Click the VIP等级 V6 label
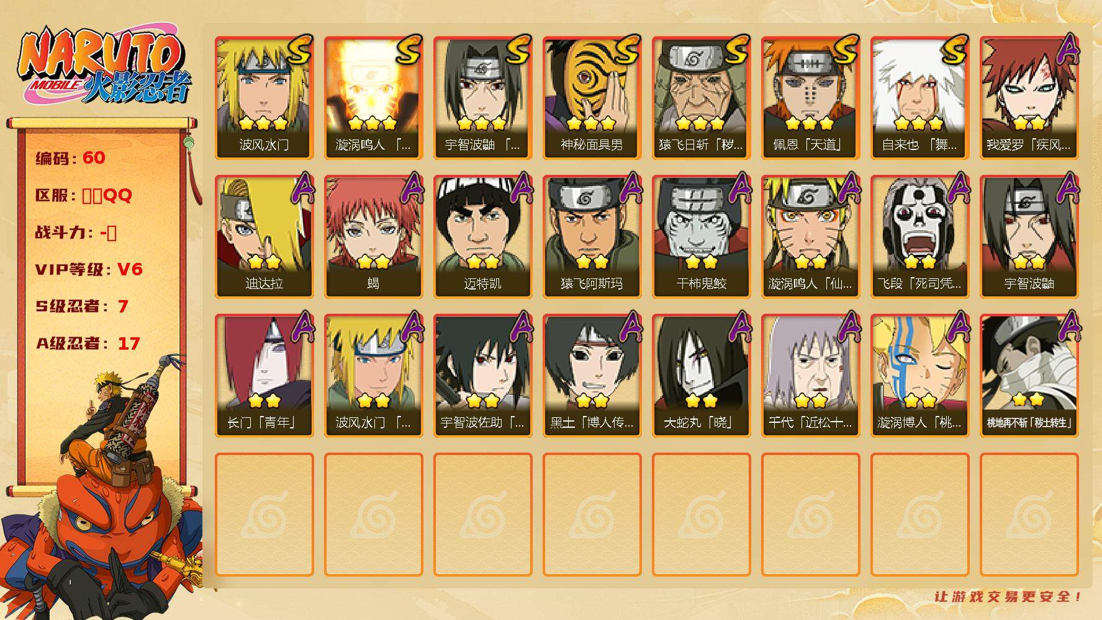 (x=89, y=269)
